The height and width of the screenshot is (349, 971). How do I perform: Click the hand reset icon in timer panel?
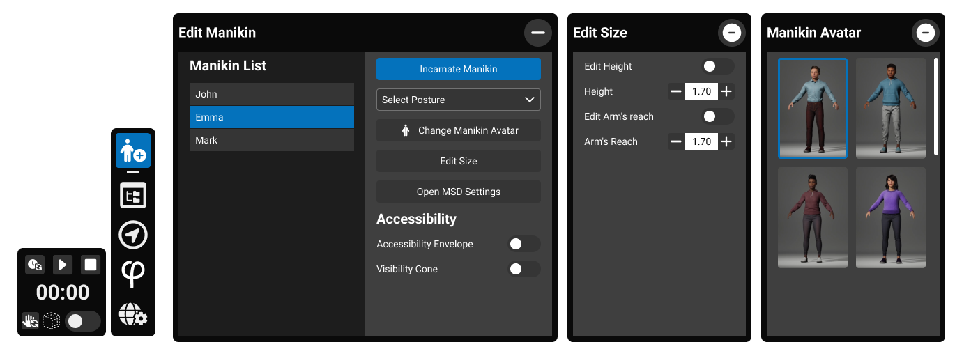[30, 320]
